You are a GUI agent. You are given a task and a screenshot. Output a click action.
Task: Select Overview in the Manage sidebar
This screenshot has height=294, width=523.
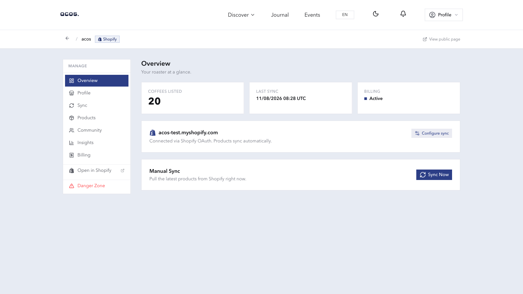[97, 81]
